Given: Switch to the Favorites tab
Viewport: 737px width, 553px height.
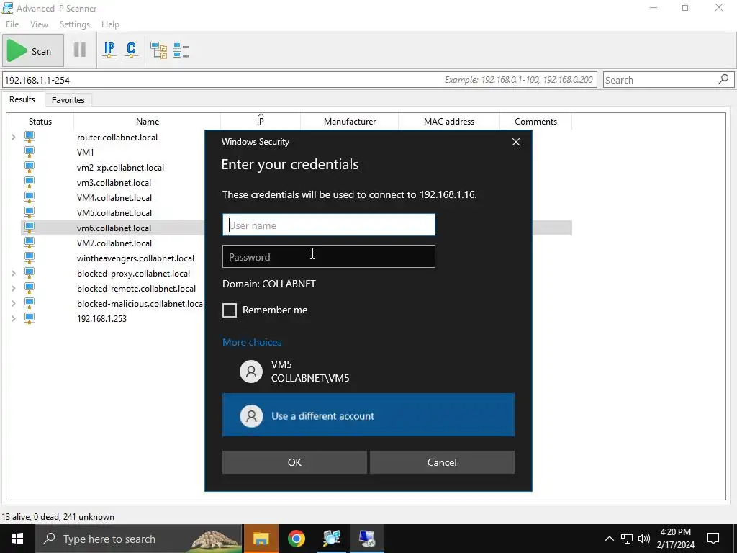Looking at the screenshot, I should click(68, 99).
